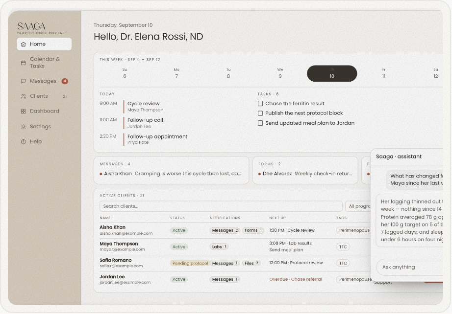Open client Sofia Romano's name
Image resolution: width=452 pixels, height=314 pixels.
(116, 260)
